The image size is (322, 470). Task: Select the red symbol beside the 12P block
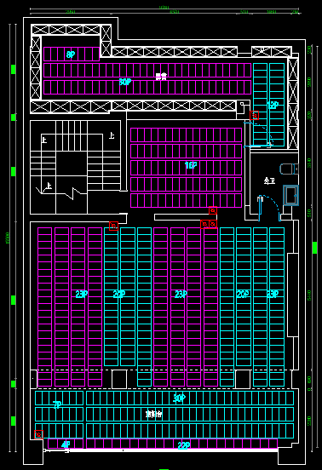[254, 116]
